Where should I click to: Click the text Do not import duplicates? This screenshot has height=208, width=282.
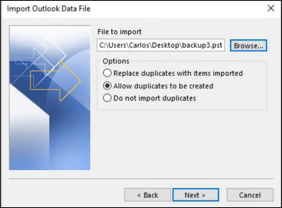pos(155,98)
